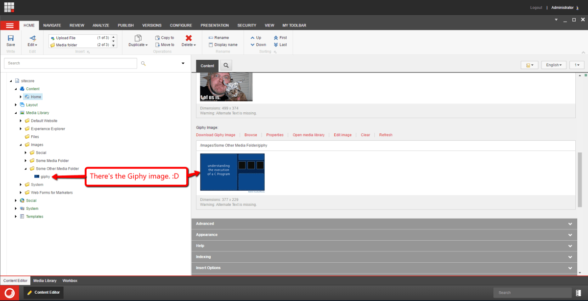Screen dimensions: 588x301
Task: Click the tree search magnifier icon
Action: pyautogui.click(x=144, y=63)
